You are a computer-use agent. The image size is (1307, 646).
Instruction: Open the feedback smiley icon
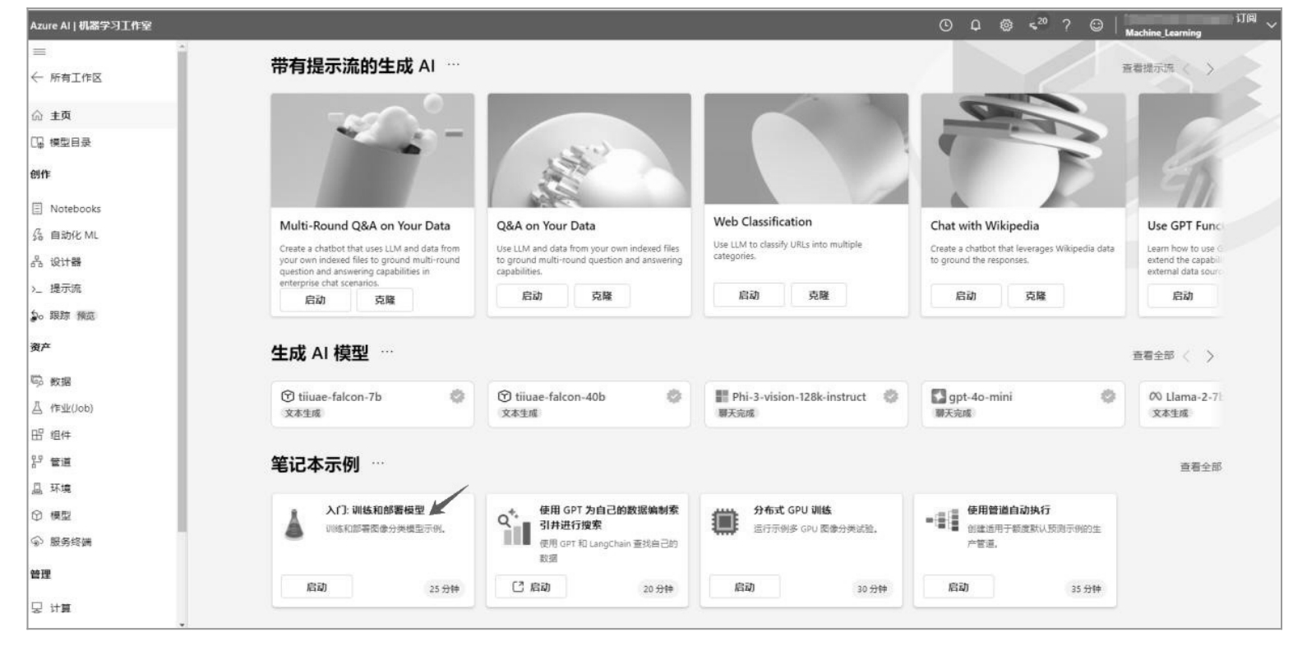point(1097,25)
